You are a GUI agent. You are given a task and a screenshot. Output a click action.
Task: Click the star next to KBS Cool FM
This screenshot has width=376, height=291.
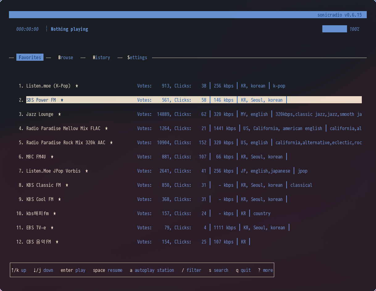point(60,199)
